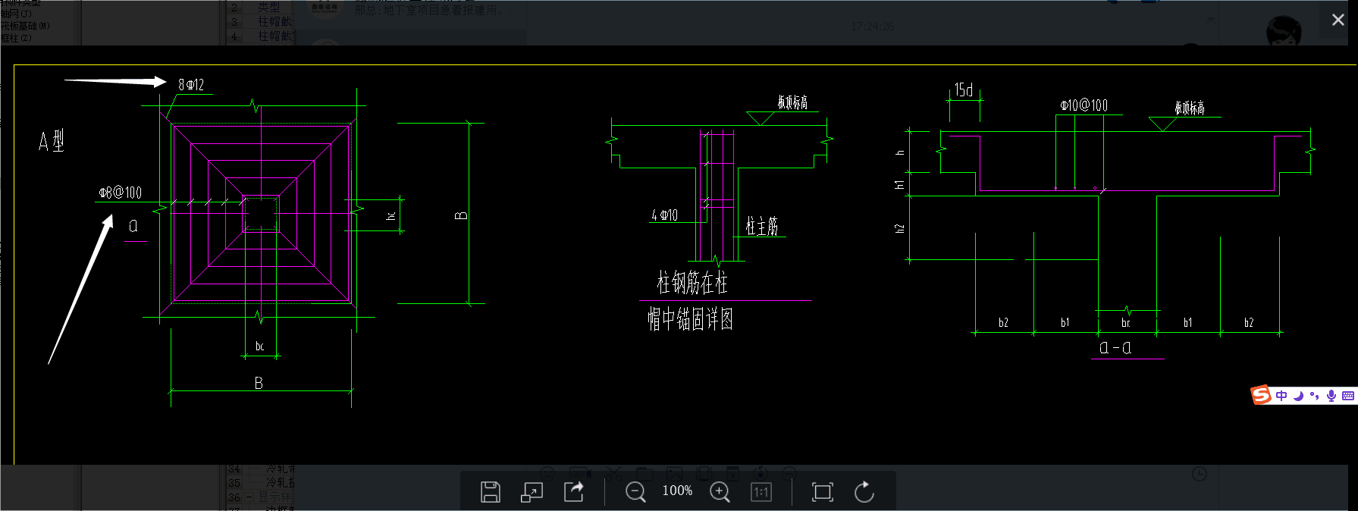Zoom in with the plus magnifier
Image resolution: width=1358 pixels, height=511 pixels.
pyautogui.click(x=720, y=492)
